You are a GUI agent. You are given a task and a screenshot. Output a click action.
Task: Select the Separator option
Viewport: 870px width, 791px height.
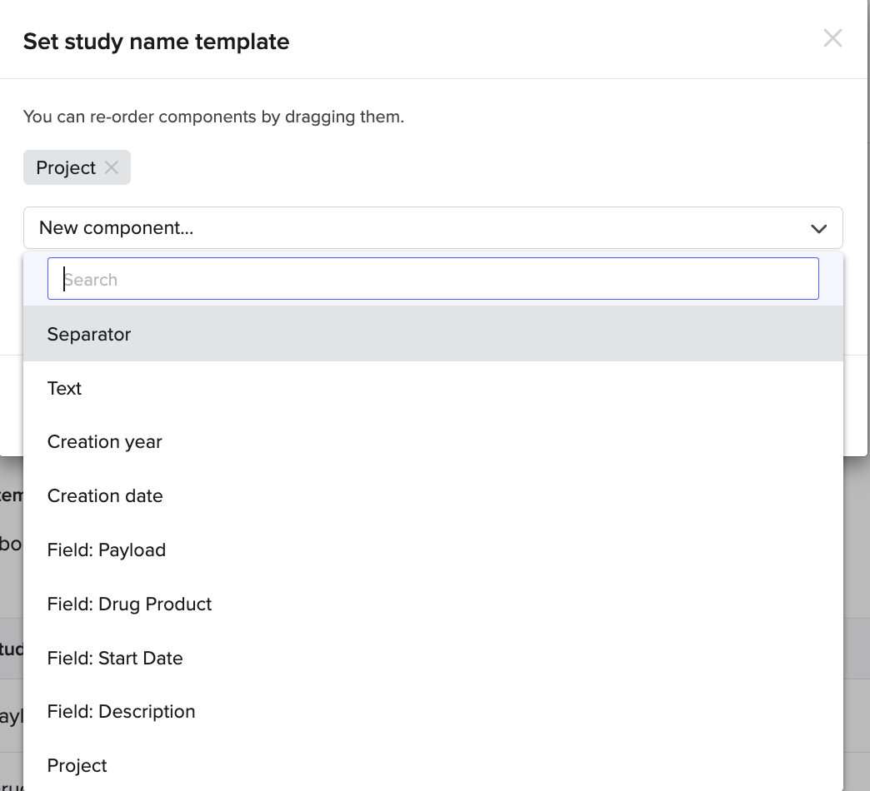(89, 334)
